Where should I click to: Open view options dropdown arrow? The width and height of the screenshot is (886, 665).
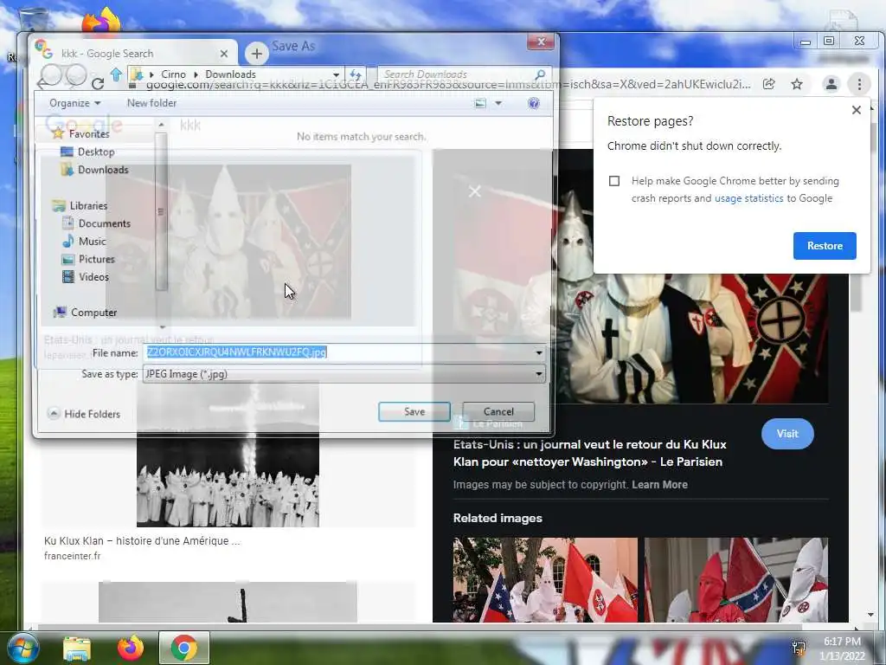coord(498,103)
